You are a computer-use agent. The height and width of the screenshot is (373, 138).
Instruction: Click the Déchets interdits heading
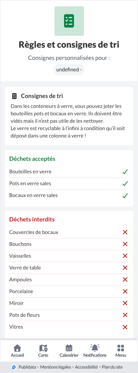click(x=32, y=219)
